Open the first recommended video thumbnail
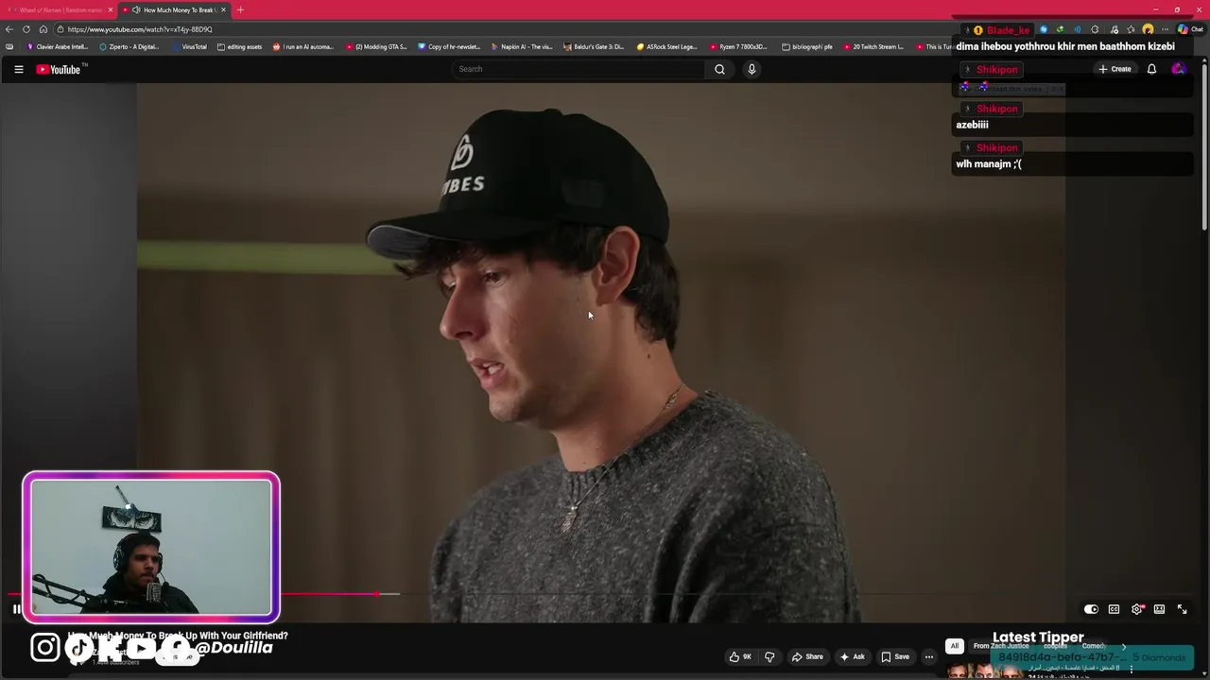 click(983, 671)
